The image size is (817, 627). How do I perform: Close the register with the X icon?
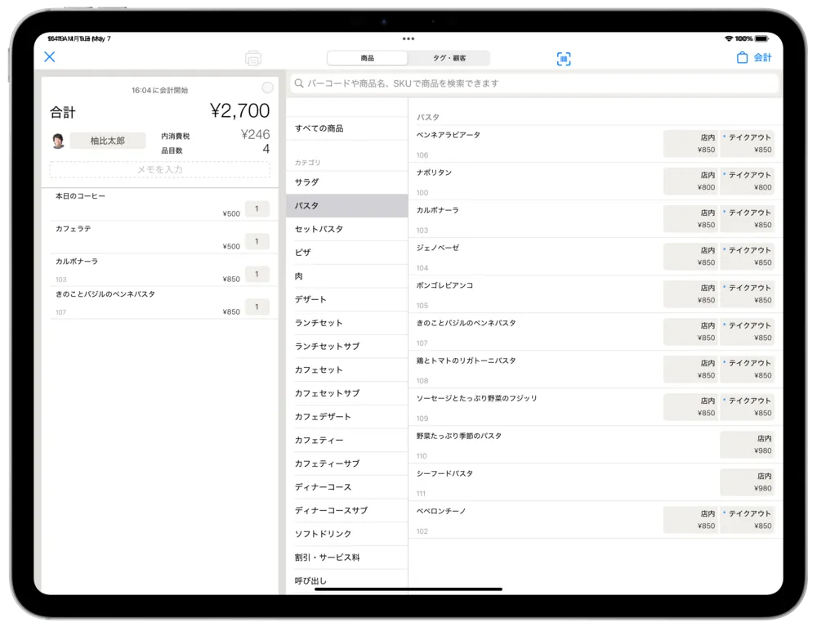(49, 56)
